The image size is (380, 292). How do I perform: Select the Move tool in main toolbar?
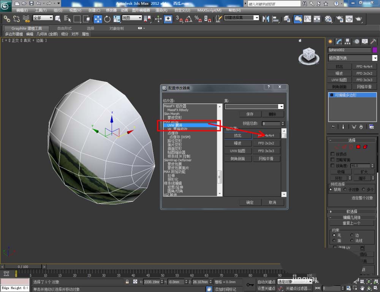click(x=98, y=19)
